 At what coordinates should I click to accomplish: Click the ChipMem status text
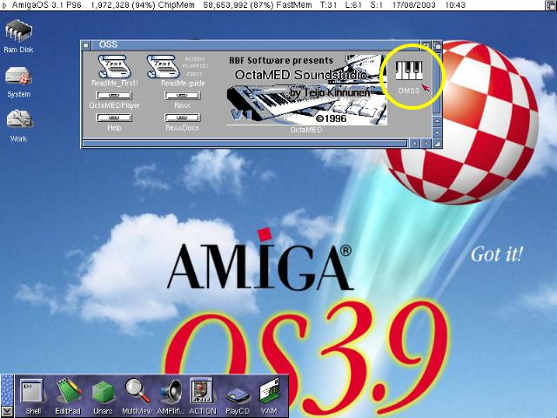[x=143, y=5]
